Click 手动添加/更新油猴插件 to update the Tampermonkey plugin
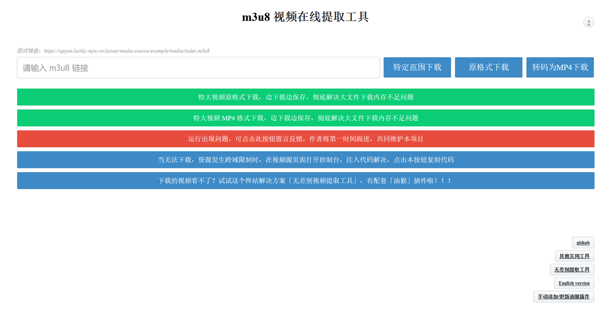The height and width of the screenshot is (311, 611). point(563,297)
